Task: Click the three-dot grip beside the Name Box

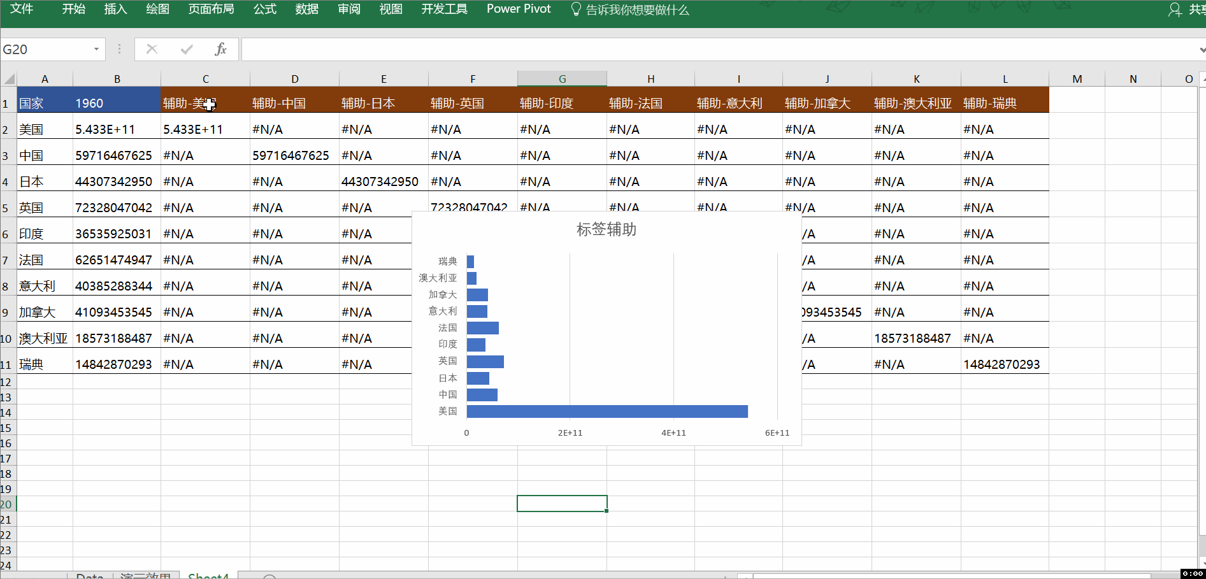Action: [118, 49]
